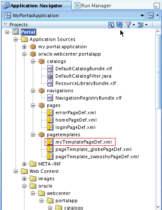Click the Refresh icon in Projects toolbar
Screen dimensions: 162x210
click(119, 25)
